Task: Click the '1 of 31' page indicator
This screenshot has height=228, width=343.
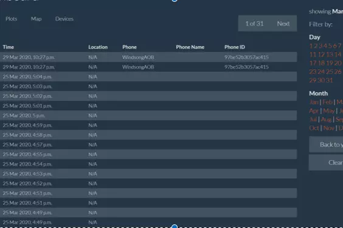Action: click(x=254, y=24)
